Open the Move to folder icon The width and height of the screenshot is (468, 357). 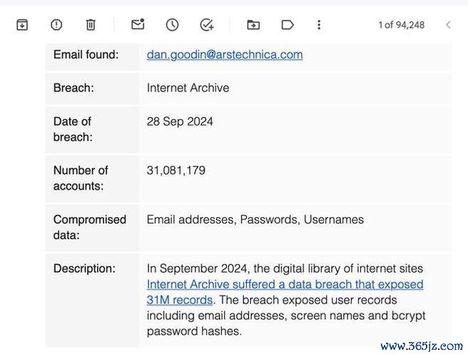point(253,25)
